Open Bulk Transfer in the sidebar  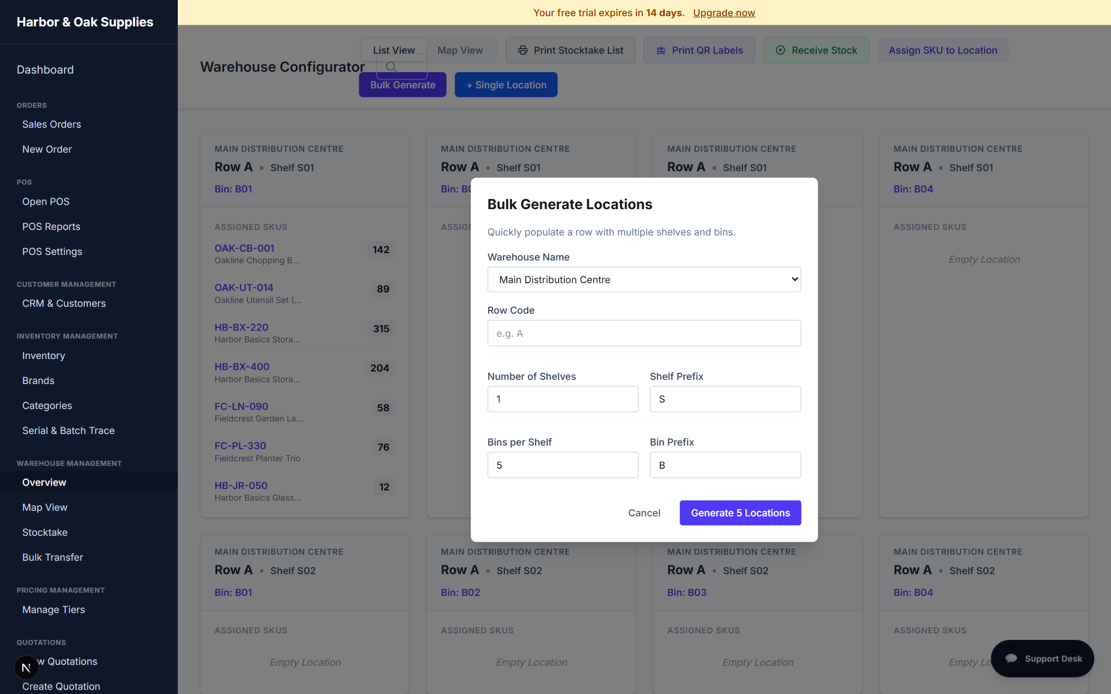[x=52, y=557]
